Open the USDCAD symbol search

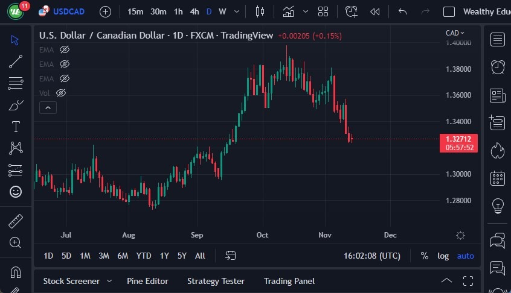click(x=62, y=11)
